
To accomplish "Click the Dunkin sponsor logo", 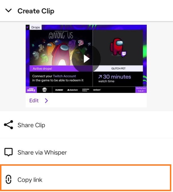I will (59, 90).
